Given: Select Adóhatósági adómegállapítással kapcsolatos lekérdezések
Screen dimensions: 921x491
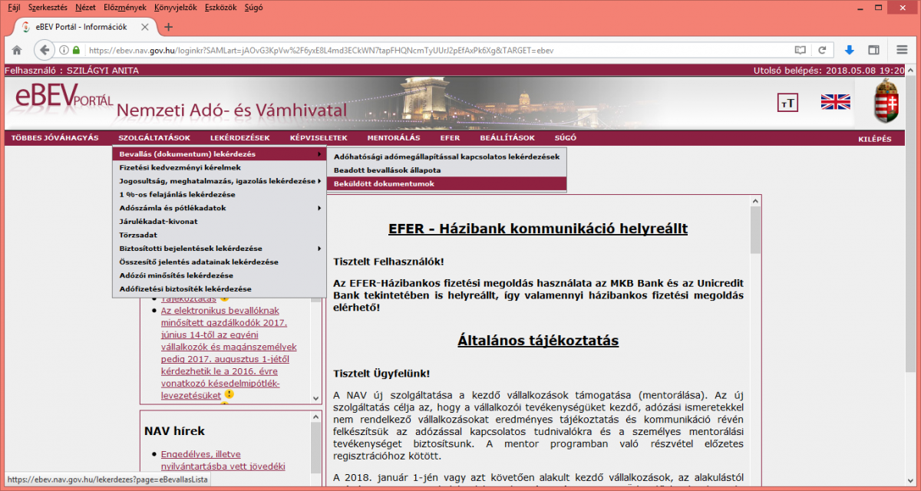Looking at the screenshot, I should tap(447, 157).
